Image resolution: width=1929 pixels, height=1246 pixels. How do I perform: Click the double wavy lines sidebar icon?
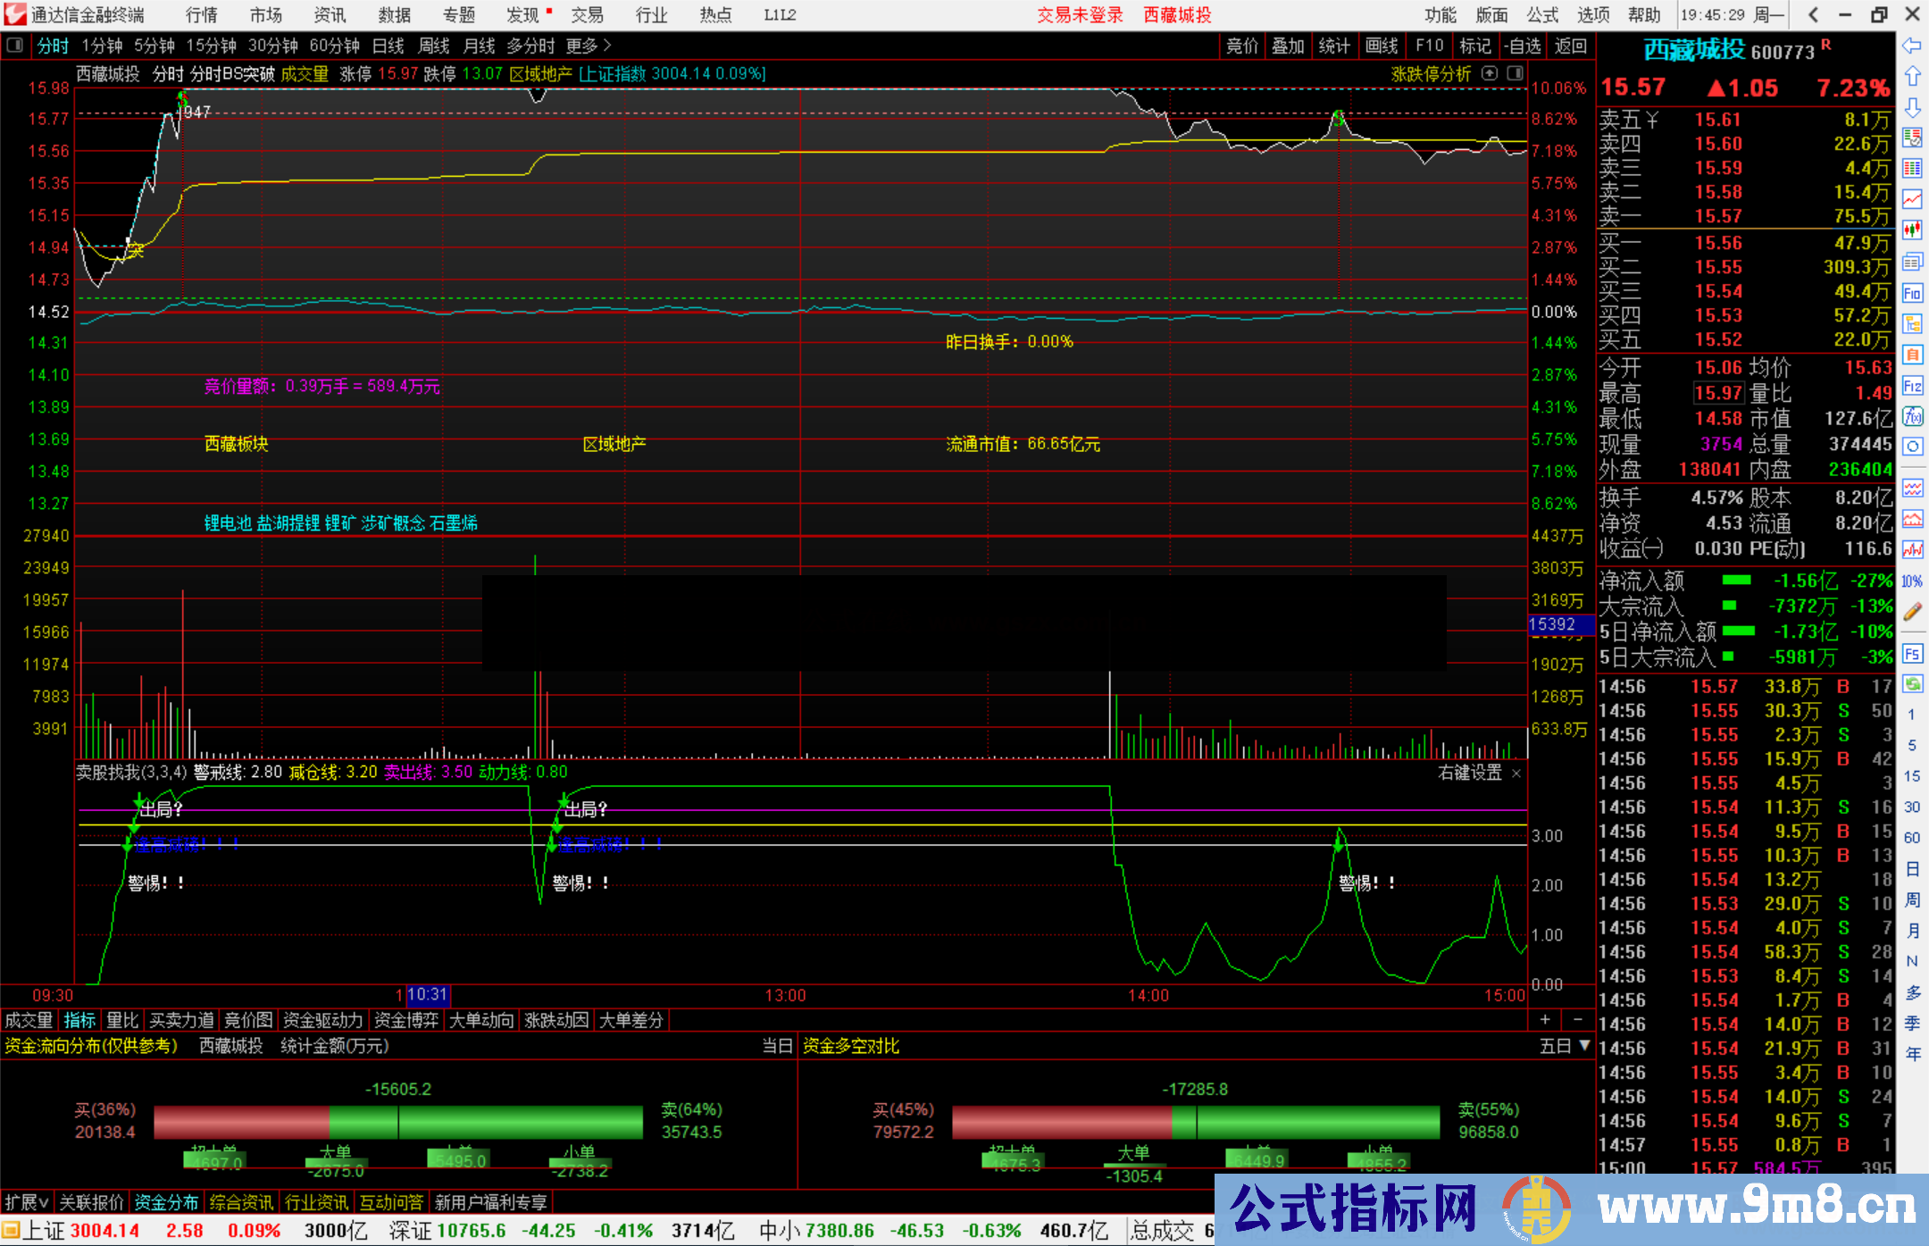pos(1912,488)
